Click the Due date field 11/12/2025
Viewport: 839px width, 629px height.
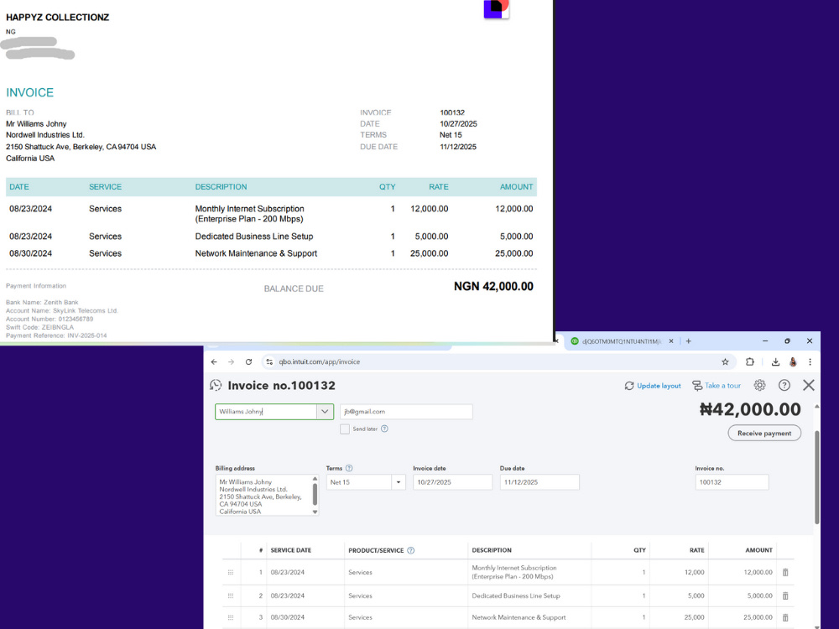(539, 482)
